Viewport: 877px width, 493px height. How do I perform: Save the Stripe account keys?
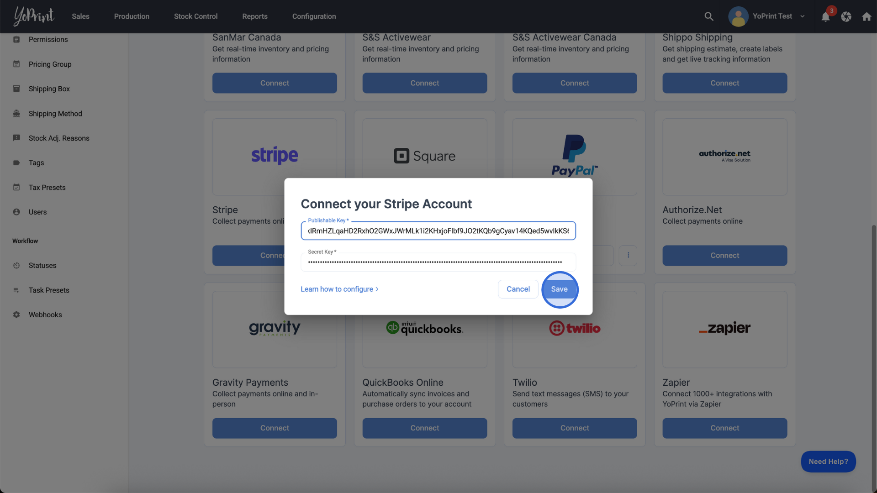pos(559,289)
